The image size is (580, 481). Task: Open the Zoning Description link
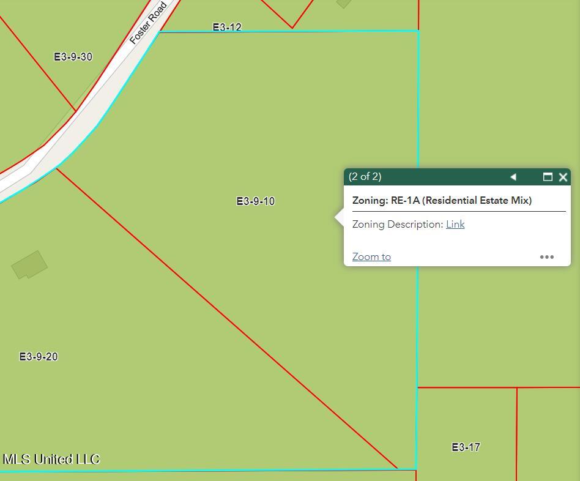(455, 225)
